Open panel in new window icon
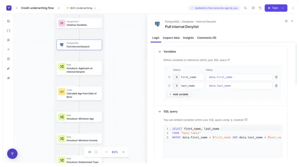The height and width of the screenshot is (167, 299). pyautogui.click(x=286, y=21)
